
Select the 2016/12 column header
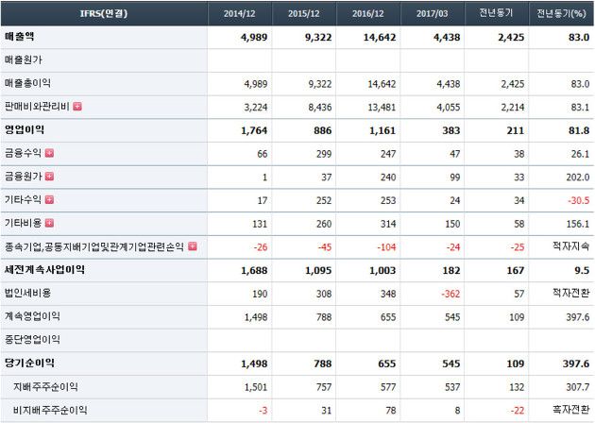(x=368, y=13)
